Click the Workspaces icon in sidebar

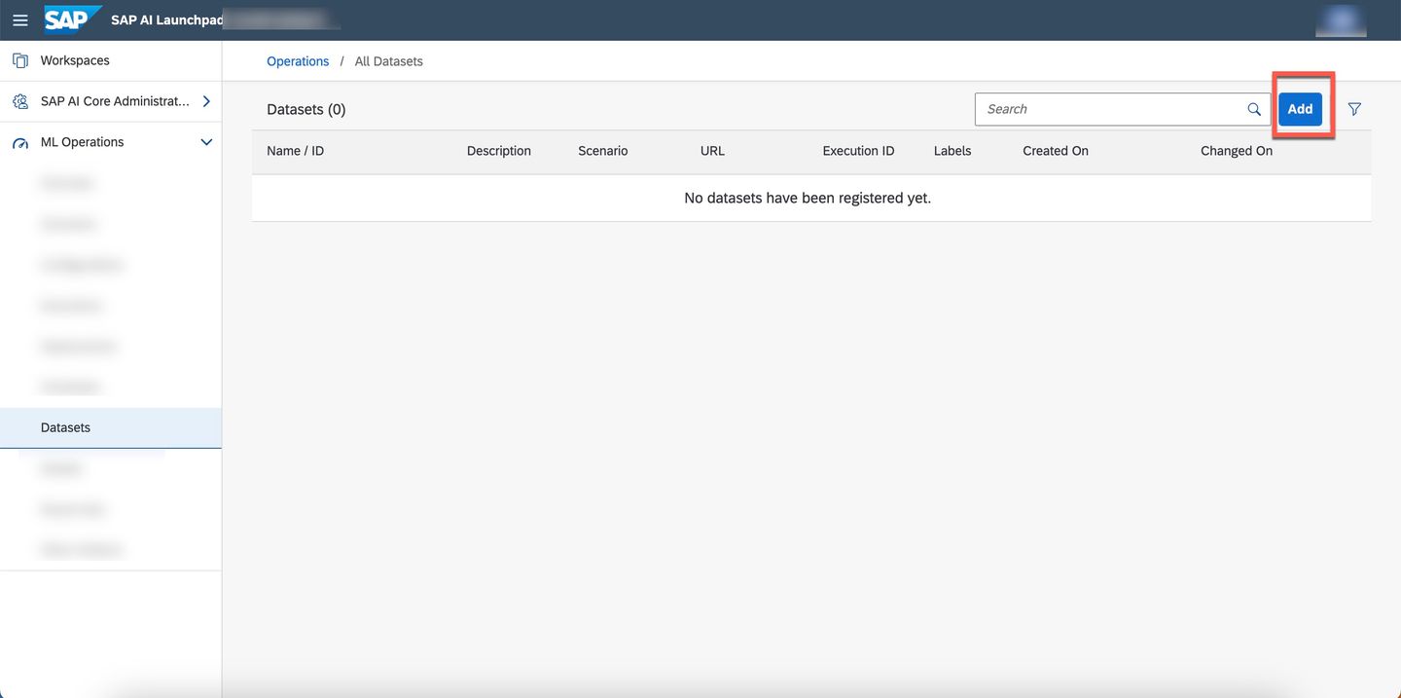click(x=19, y=60)
